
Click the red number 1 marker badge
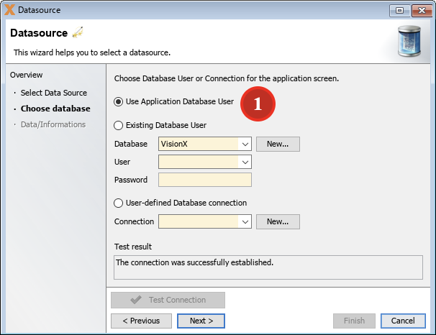[x=258, y=104]
